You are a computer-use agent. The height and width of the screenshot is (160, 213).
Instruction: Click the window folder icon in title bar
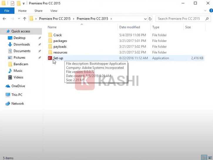pos(4,3)
